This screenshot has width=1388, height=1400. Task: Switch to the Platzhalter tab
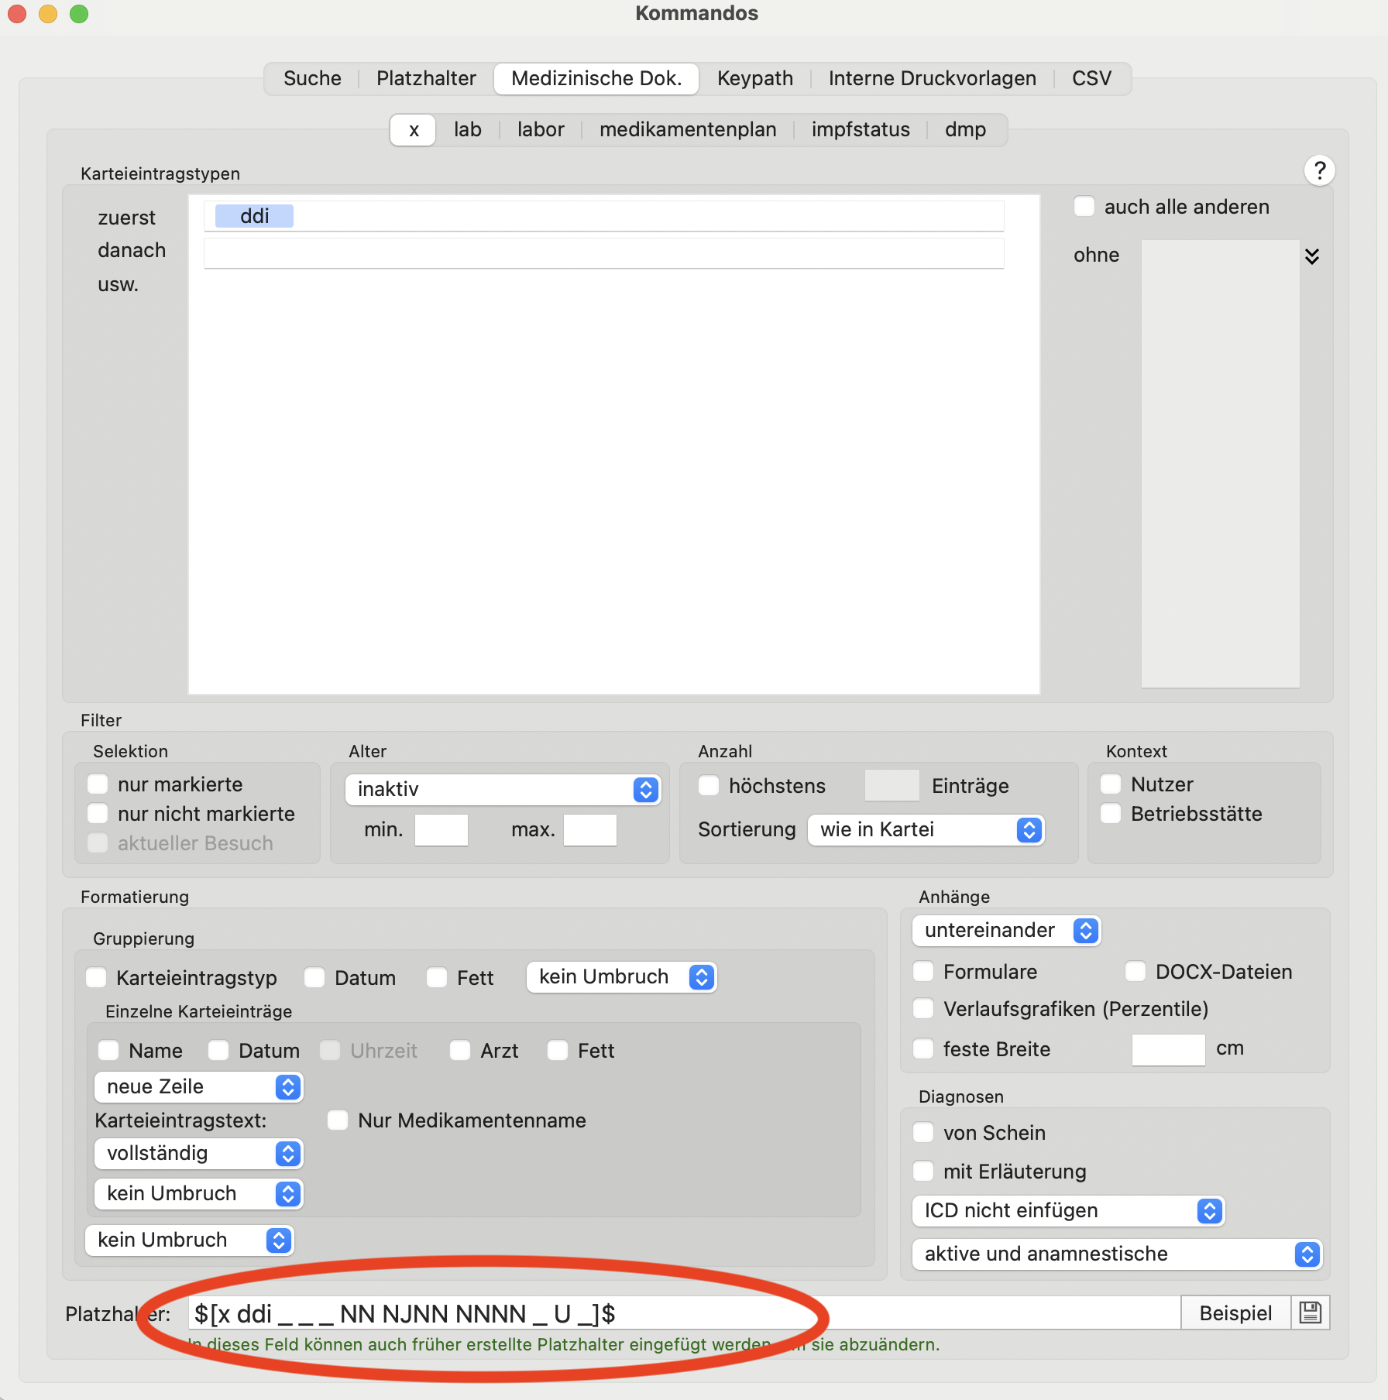pyautogui.click(x=426, y=78)
